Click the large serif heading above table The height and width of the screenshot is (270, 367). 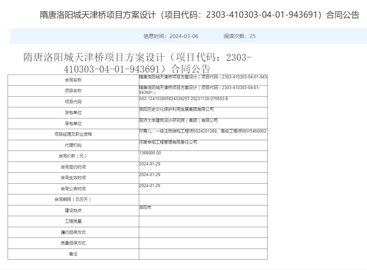[137, 63]
